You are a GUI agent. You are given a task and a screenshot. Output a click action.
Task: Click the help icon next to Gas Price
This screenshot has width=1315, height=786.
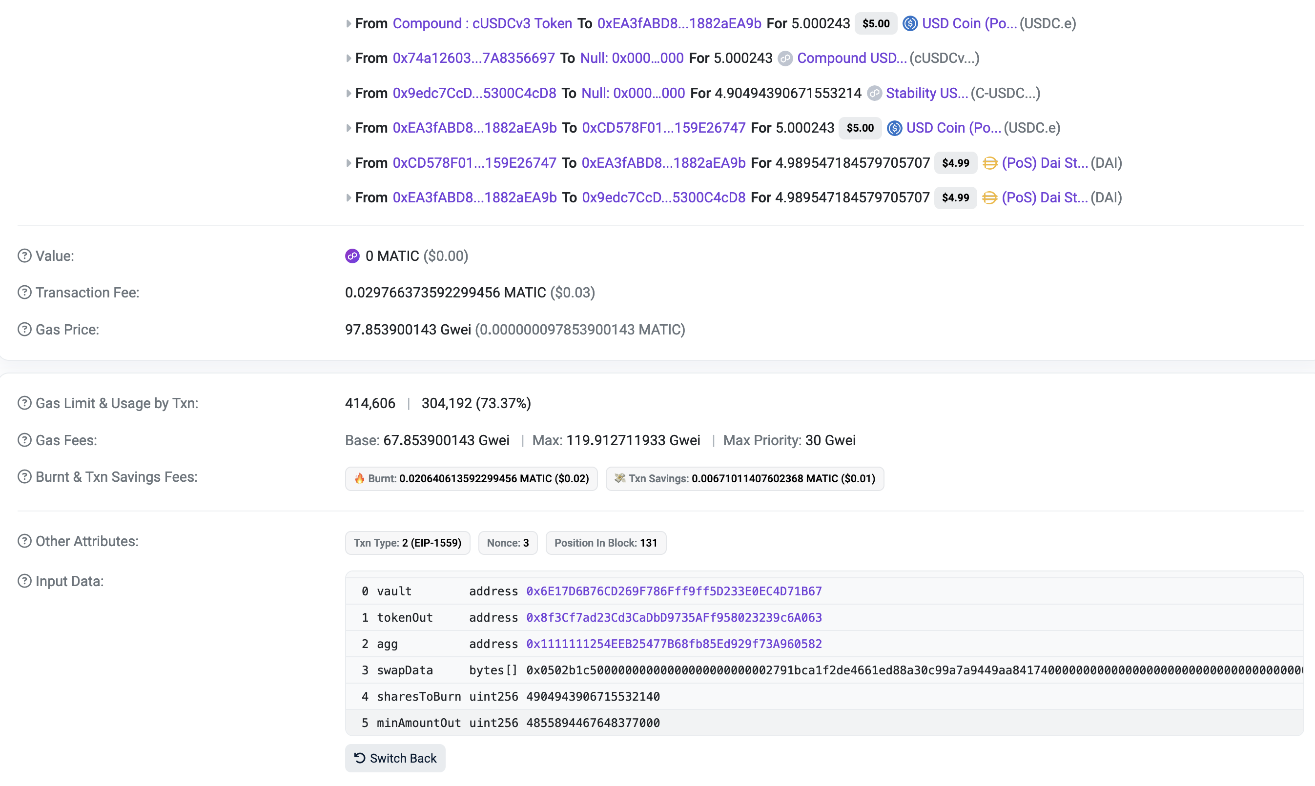coord(24,330)
